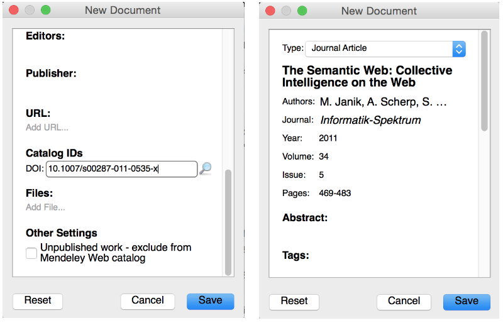
Task: Save the document in left dialog
Action: 211,301
